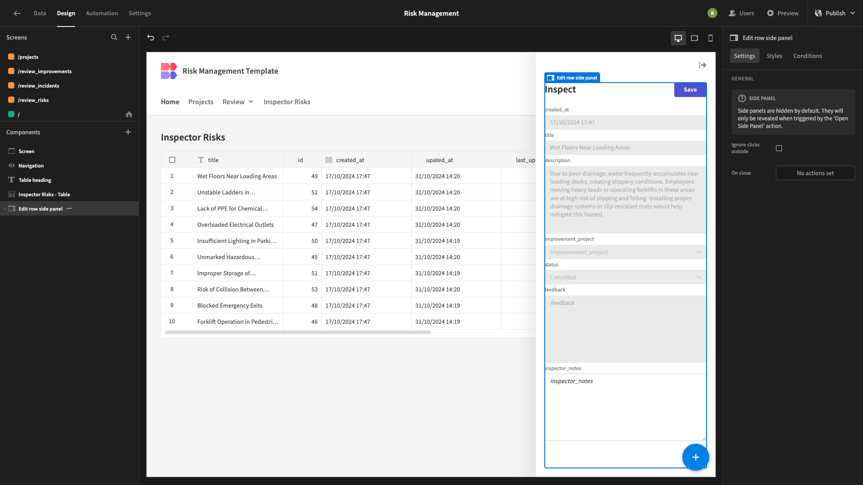Select the panel Settings tab
Viewport: 863px width, 485px height.
[745, 56]
